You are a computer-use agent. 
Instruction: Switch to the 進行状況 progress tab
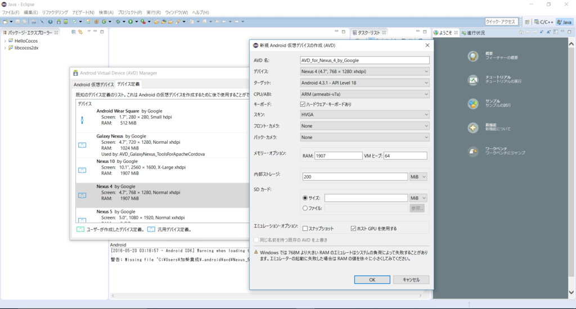point(473,33)
